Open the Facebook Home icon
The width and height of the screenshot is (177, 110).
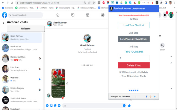58,15
